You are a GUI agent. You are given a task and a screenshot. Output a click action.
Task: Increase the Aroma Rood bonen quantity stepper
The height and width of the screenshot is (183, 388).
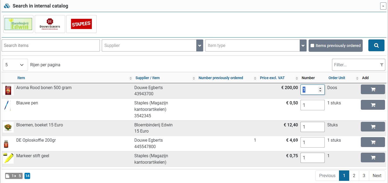320,88
